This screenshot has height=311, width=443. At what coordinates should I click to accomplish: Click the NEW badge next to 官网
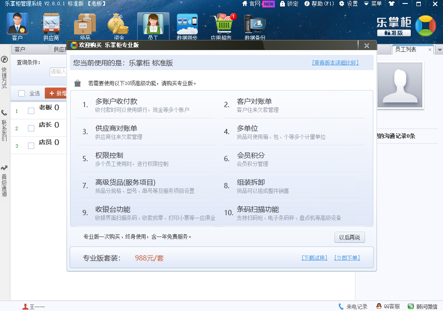268,4
